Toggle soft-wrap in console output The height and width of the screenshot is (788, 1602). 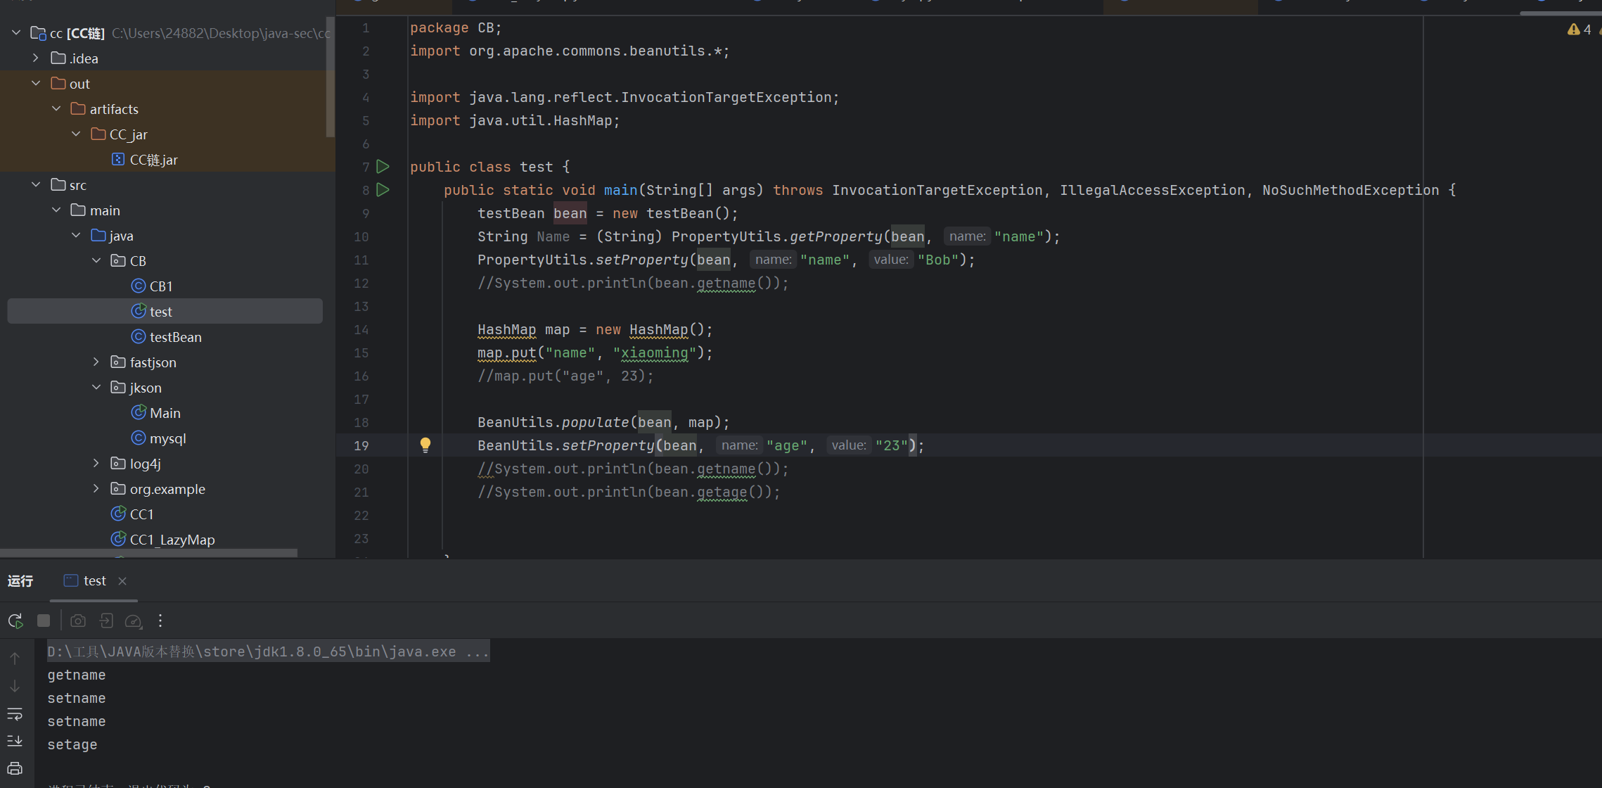pyautogui.click(x=15, y=714)
